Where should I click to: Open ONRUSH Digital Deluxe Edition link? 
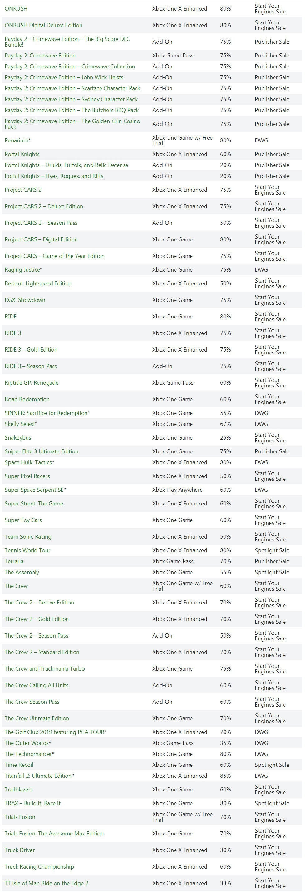click(x=44, y=25)
